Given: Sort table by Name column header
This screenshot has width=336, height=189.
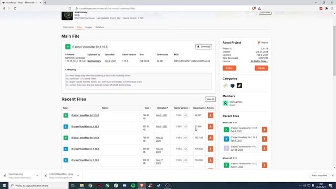Looking at the screenshot, I should (106, 108).
